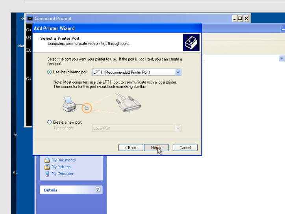
Task: Click the orange-circled port on the printer diagram
Action: [x=87, y=107]
